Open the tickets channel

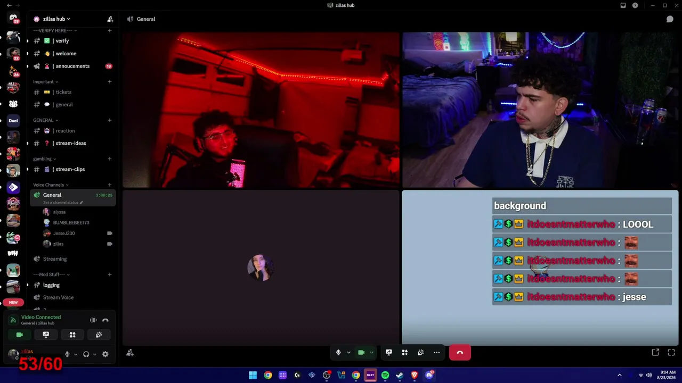point(72,92)
